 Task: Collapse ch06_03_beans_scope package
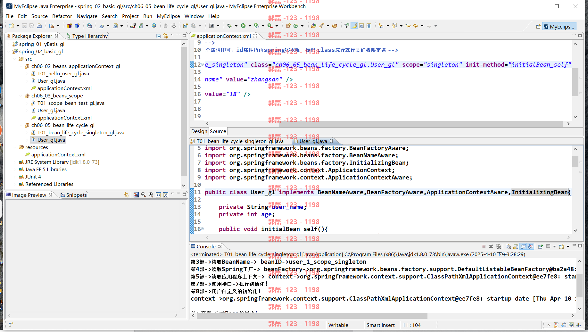[21, 96]
